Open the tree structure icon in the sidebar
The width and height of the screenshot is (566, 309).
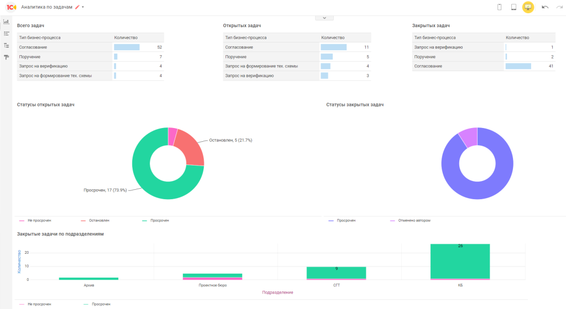pos(7,45)
